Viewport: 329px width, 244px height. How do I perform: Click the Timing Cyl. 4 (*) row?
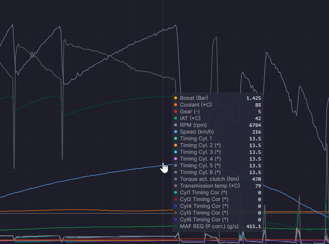pyautogui.click(x=218, y=159)
